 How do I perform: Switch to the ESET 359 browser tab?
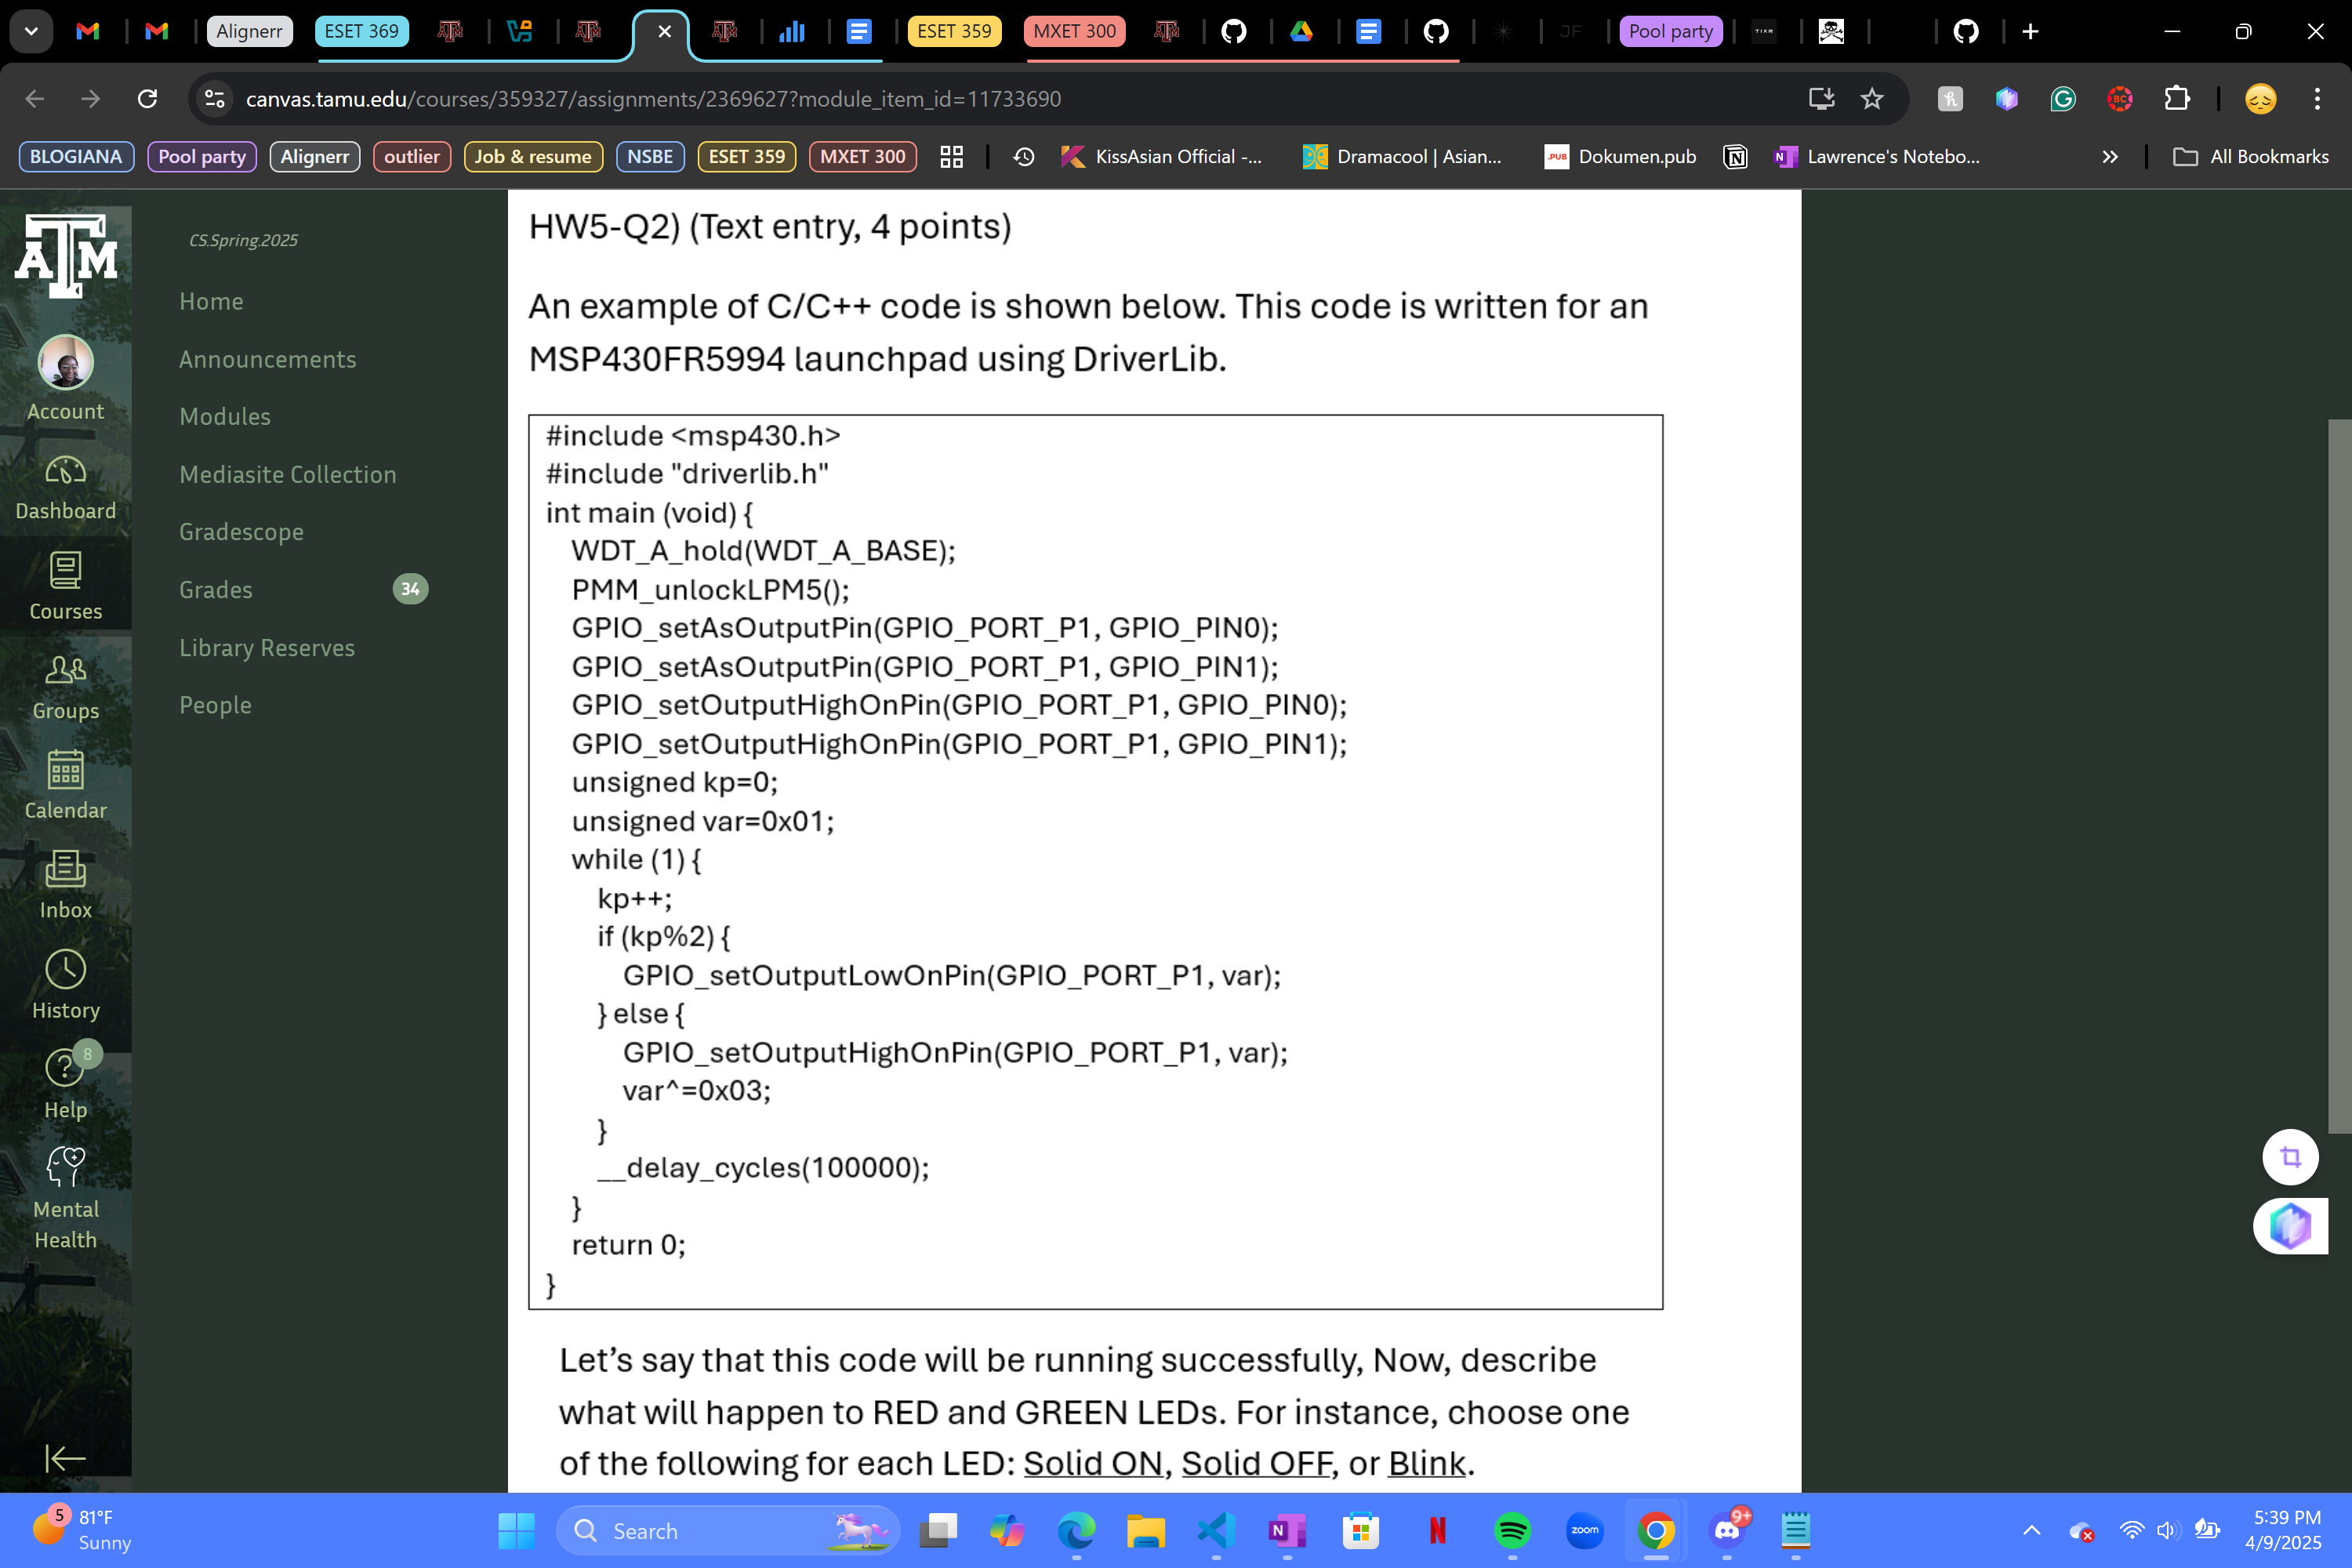click(x=953, y=31)
